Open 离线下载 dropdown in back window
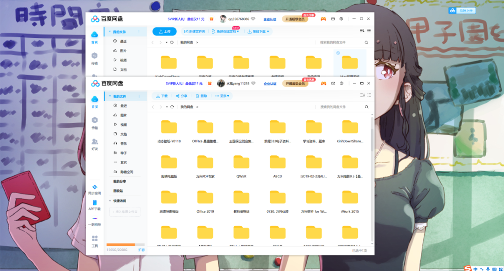 tap(258, 31)
